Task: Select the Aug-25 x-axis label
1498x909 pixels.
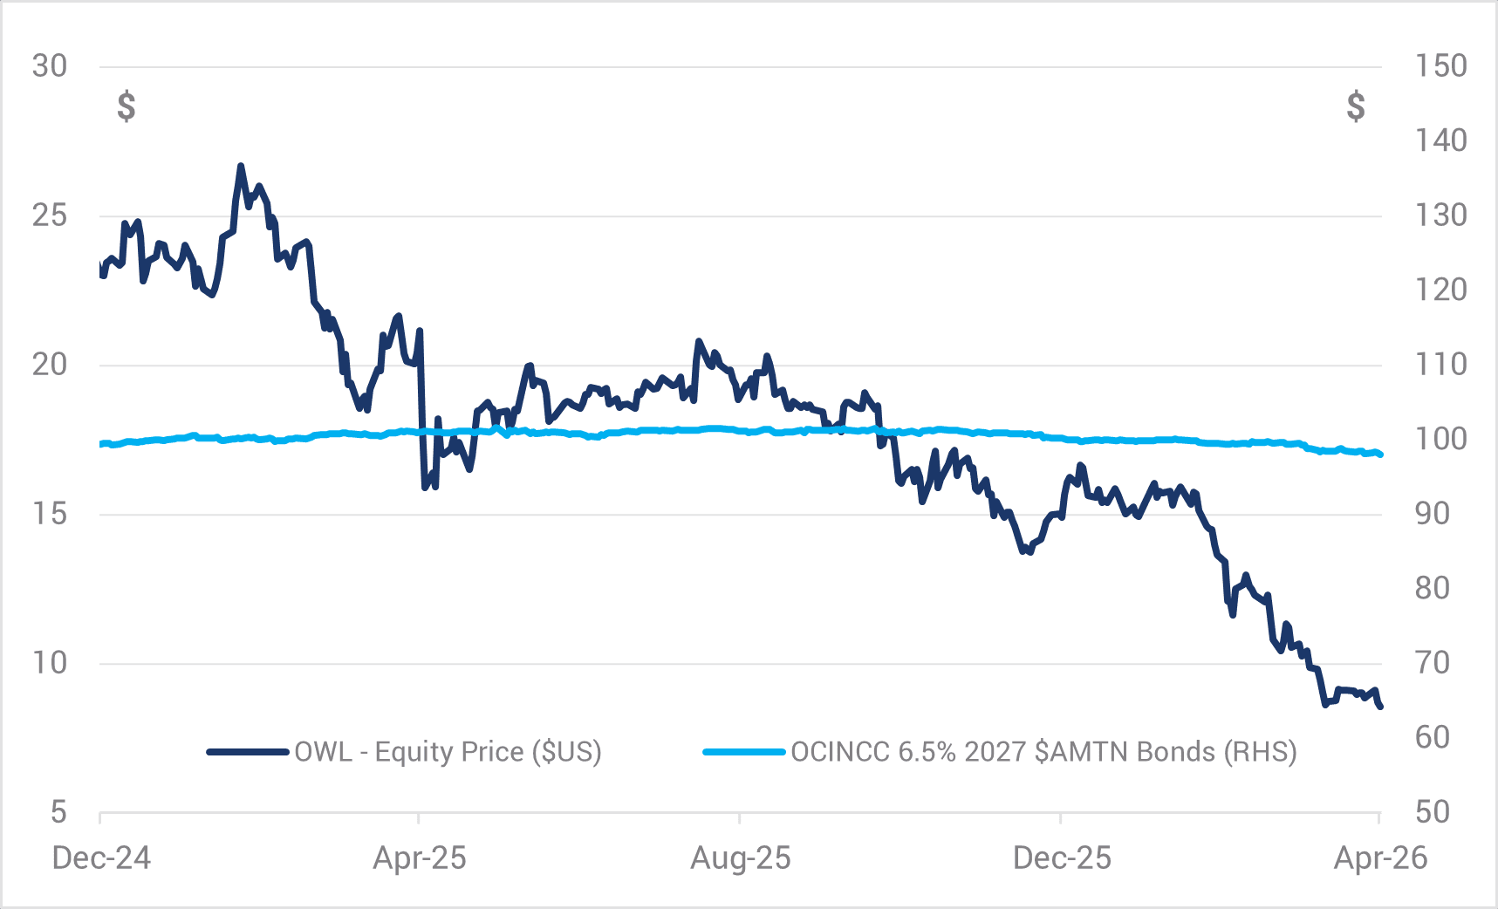Action: tap(741, 858)
